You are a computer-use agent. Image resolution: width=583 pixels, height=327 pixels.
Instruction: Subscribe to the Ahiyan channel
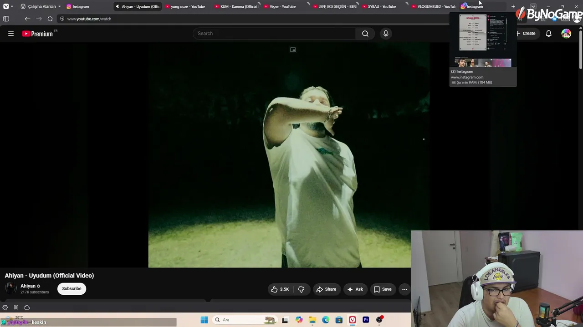click(72, 289)
